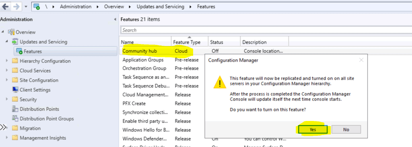
Task: Click the Migration folder icon
Action: pyautogui.click(x=15, y=128)
